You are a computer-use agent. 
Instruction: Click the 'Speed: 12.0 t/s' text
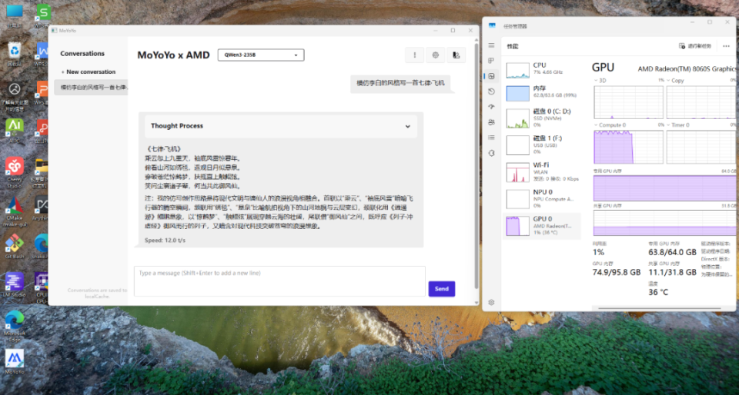click(165, 241)
